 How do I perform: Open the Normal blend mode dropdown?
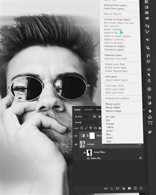[x=87, y=122]
